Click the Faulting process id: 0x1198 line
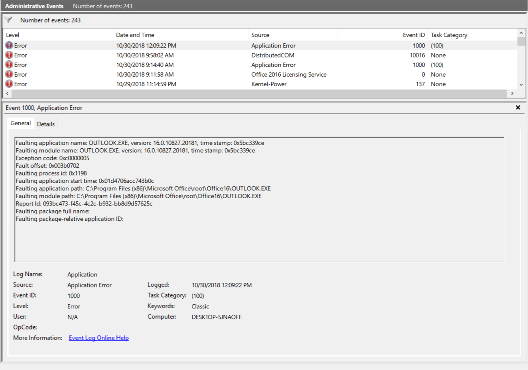528x370 pixels. pos(51,173)
